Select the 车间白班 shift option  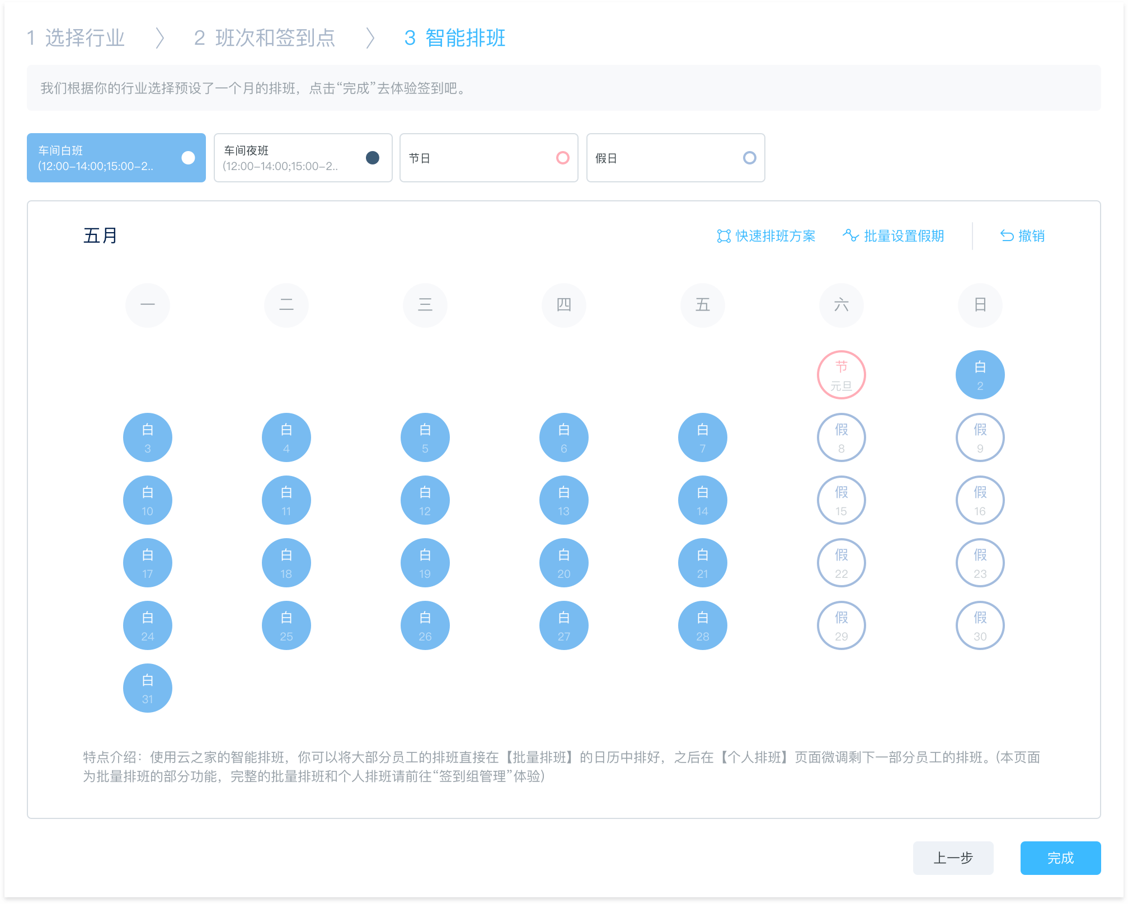click(116, 158)
